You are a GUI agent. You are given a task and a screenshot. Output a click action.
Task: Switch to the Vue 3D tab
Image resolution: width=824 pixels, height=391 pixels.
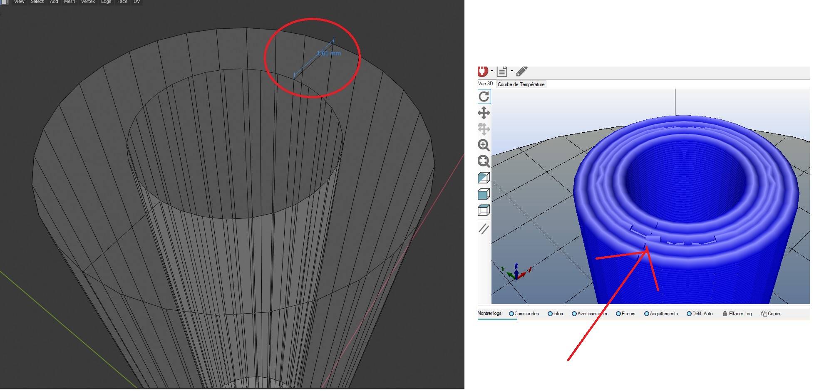[x=486, y=84]
